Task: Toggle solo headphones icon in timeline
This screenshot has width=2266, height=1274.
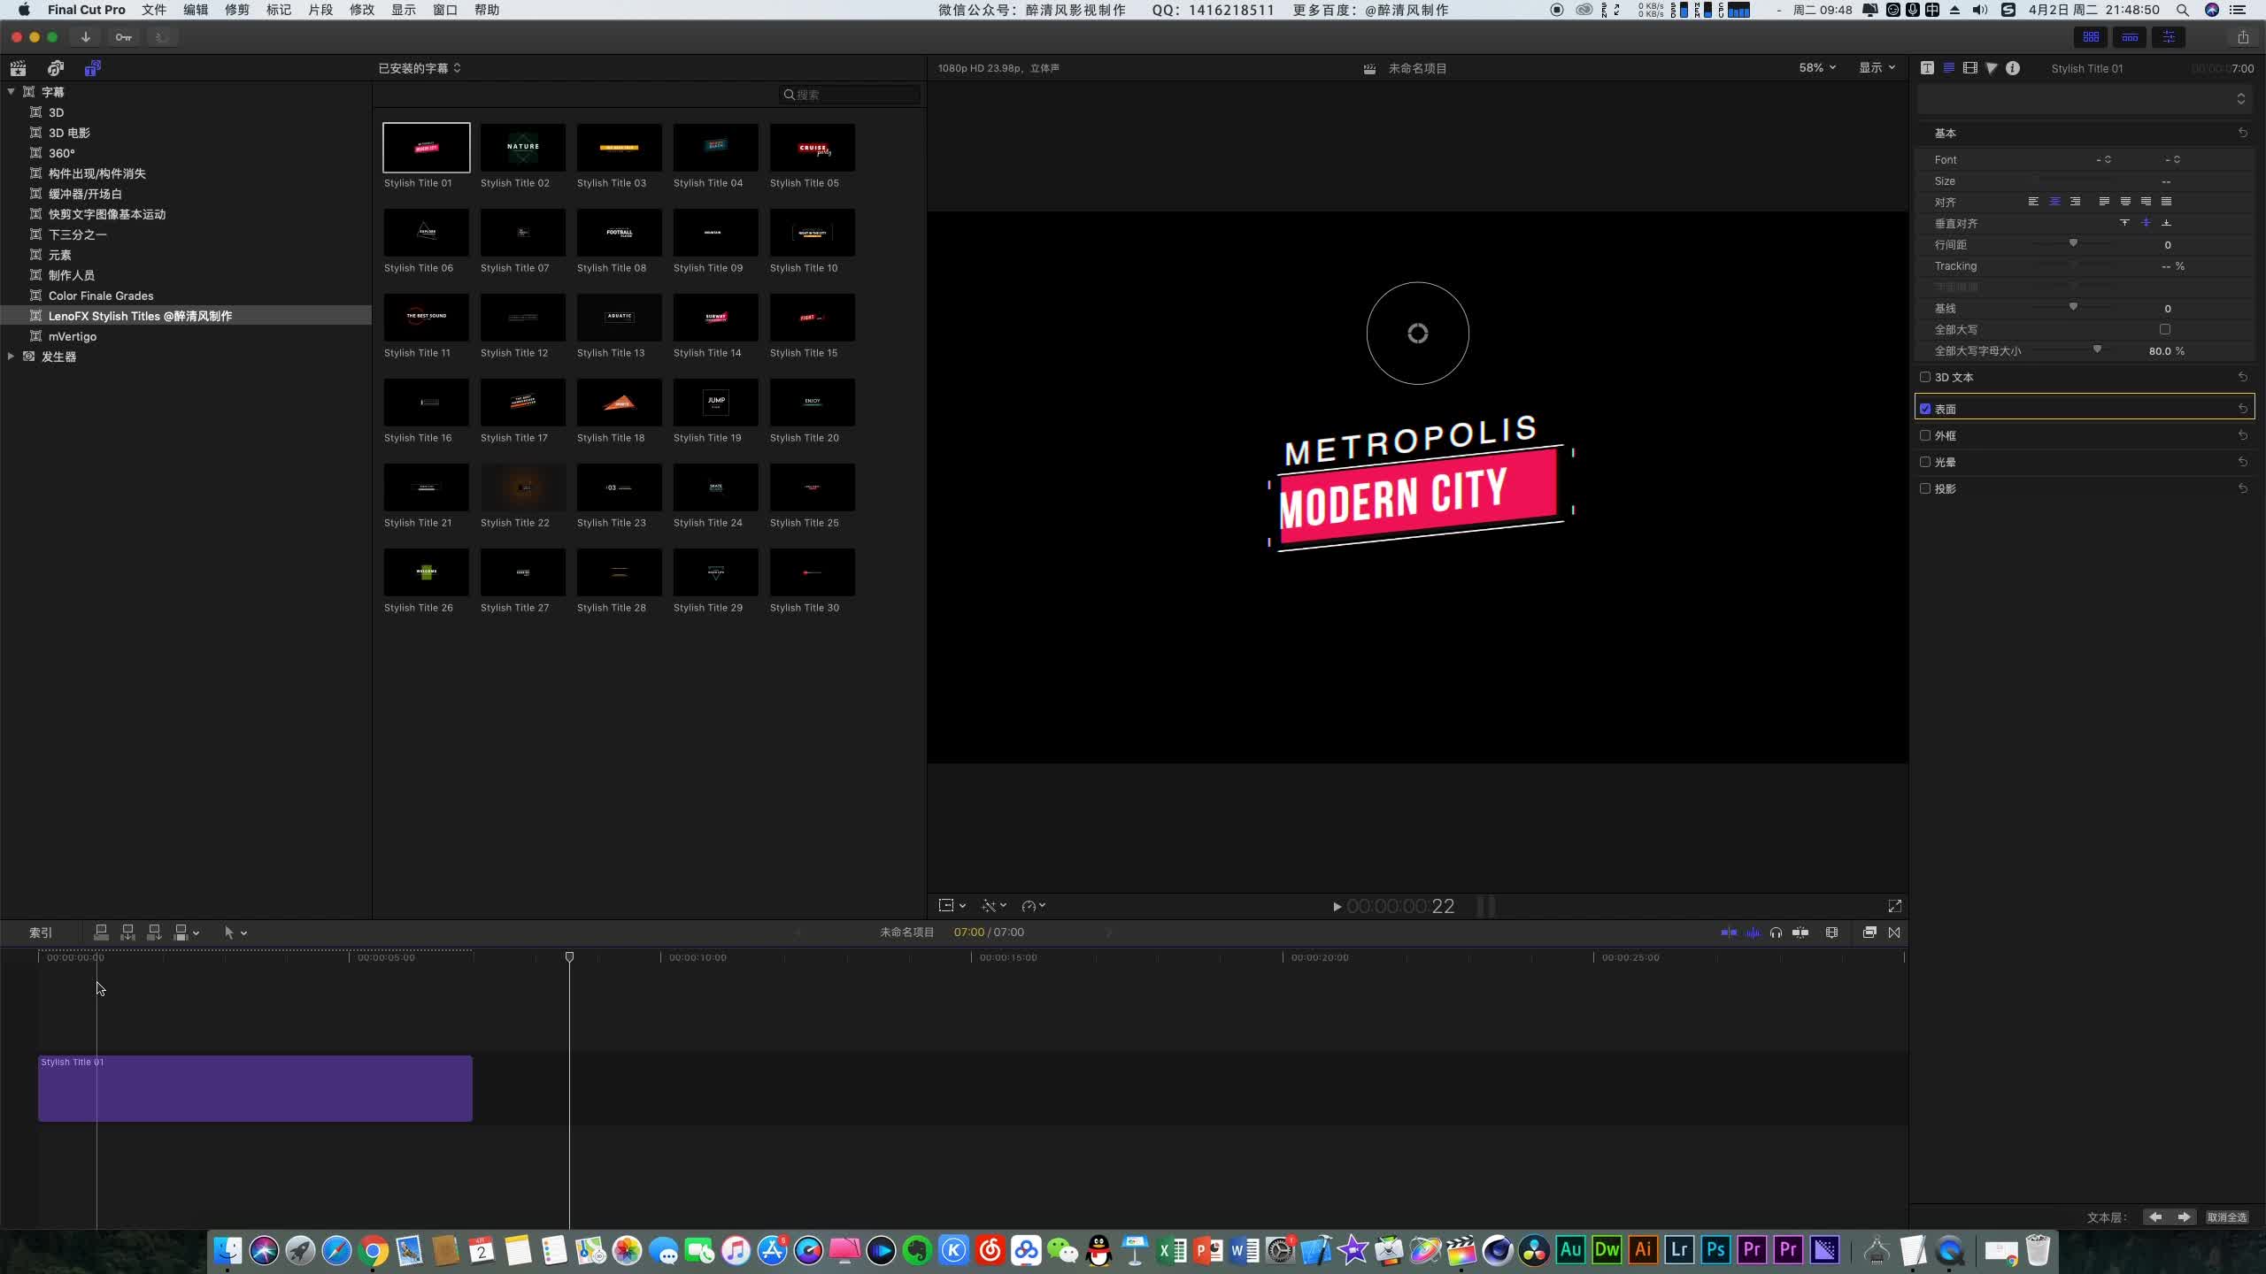Action: (x=1776, y=932)
